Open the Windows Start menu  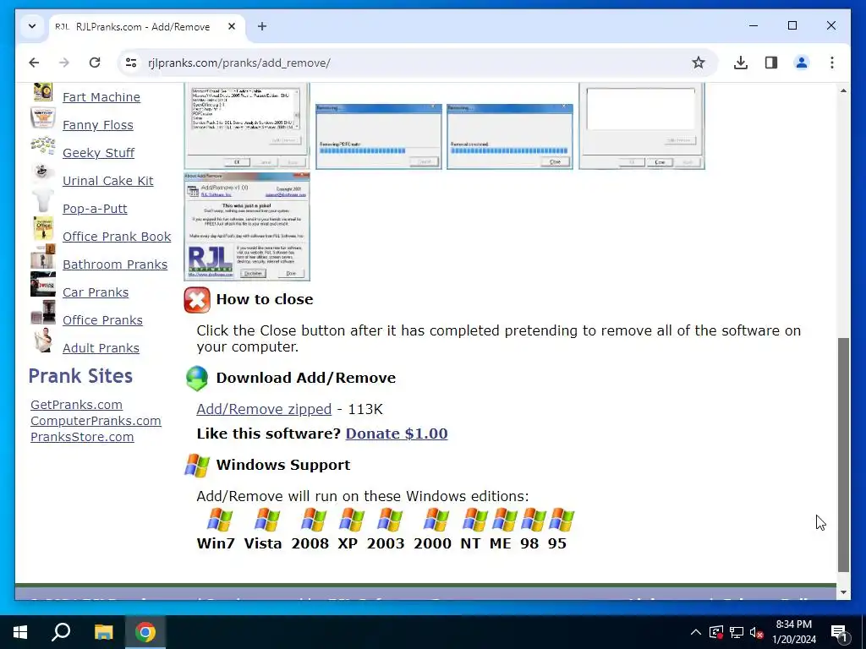point(20,632)
